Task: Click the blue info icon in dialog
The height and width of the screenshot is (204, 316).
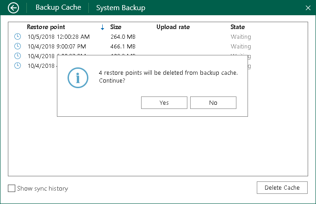Action: pyautogui.click(x=78, y=78)
